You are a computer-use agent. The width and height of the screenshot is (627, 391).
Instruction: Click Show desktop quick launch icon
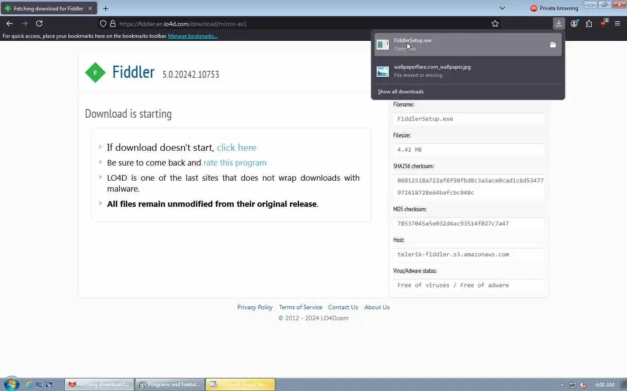(x=39, y=384)
